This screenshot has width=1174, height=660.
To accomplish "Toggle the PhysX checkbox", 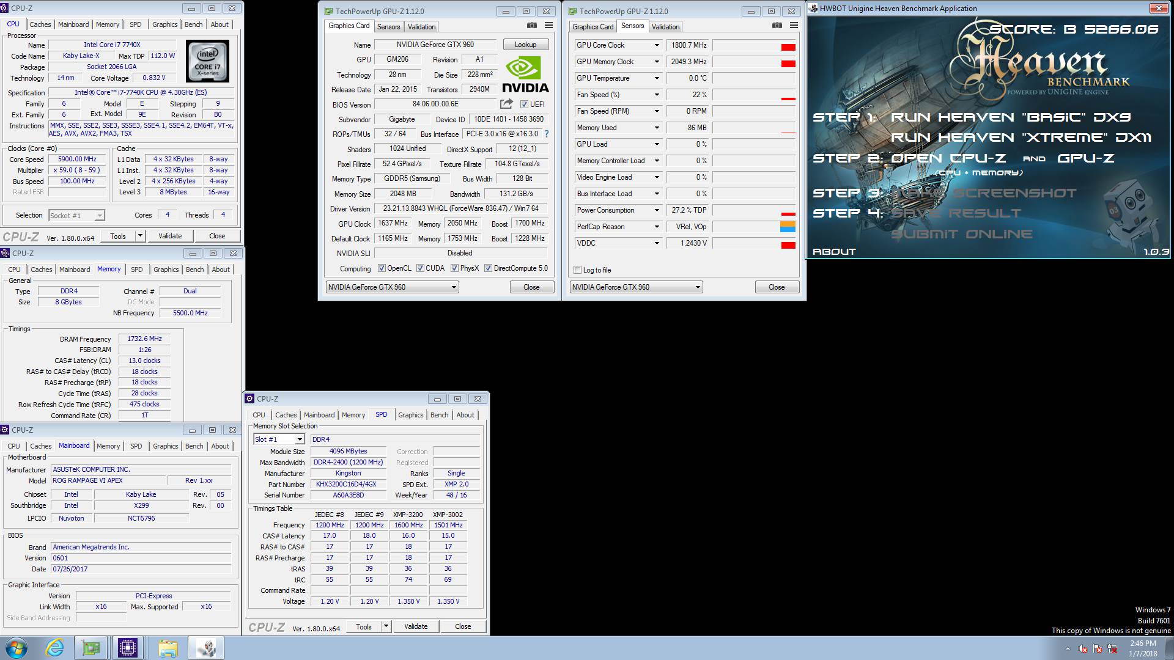I will point(454,268).
